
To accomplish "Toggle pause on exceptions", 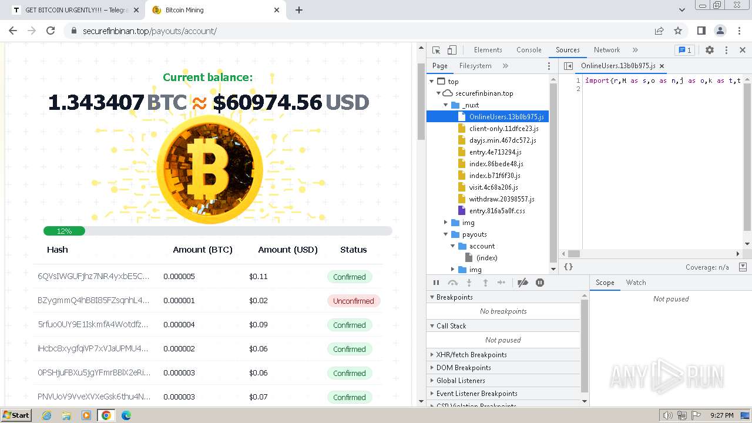I will point(540,283).
